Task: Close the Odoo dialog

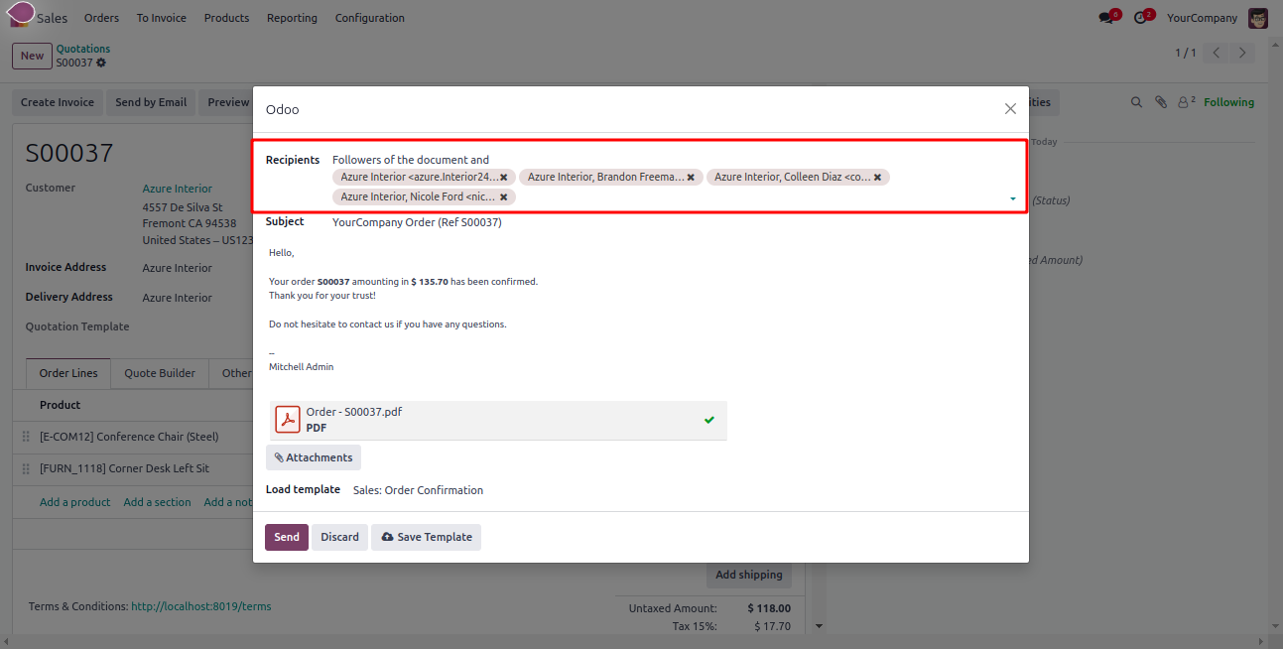Action: (x=1010, y=109)
